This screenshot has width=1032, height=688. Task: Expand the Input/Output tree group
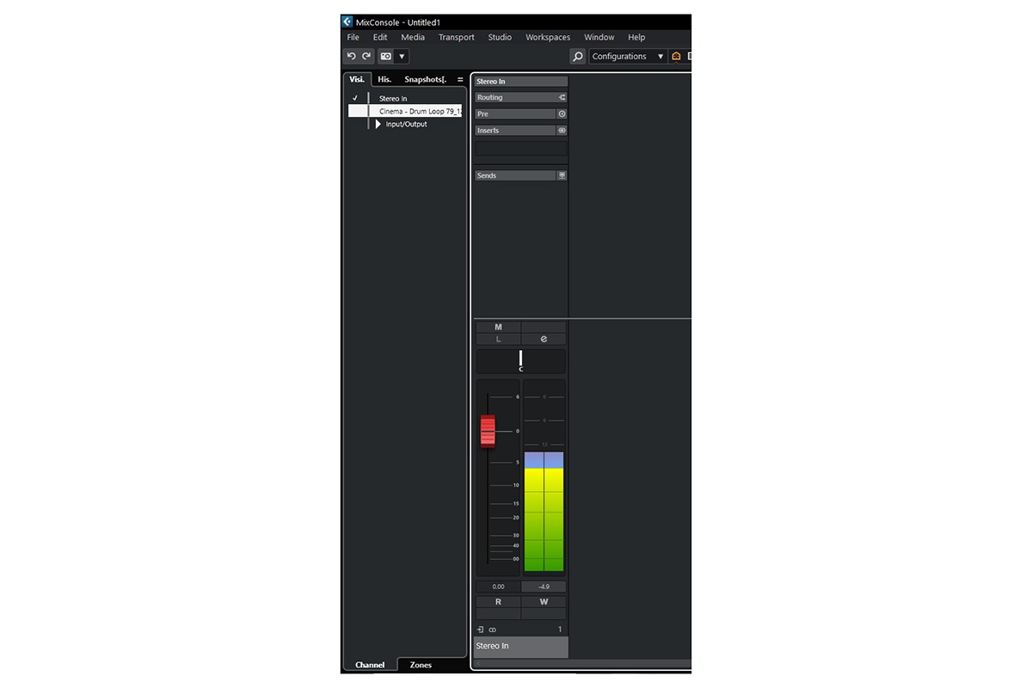pyautogui.click(x=378, y=124)
